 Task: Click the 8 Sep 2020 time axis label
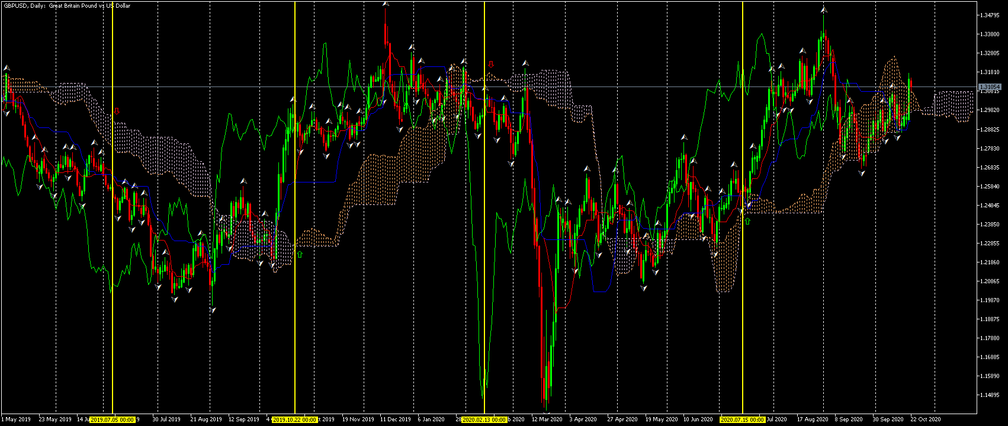point(850,419)
